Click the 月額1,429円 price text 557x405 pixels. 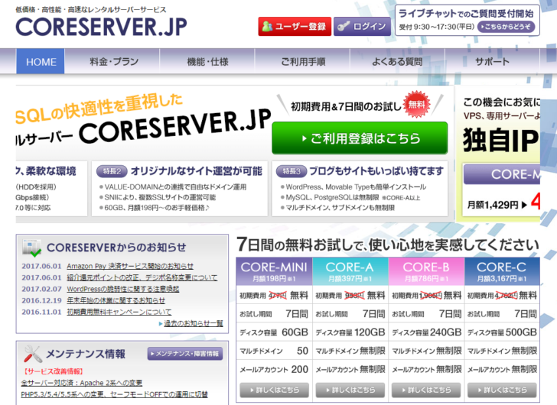[493, 205]
